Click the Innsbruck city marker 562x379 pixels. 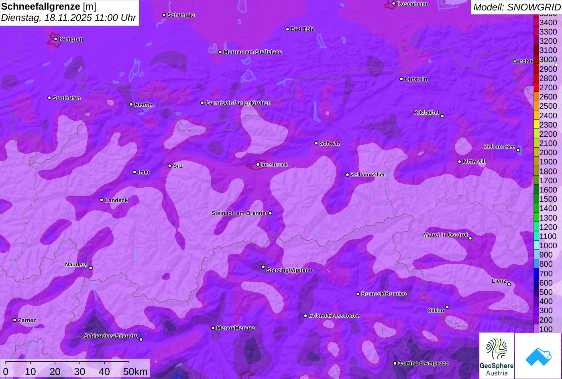pos(258,164)
